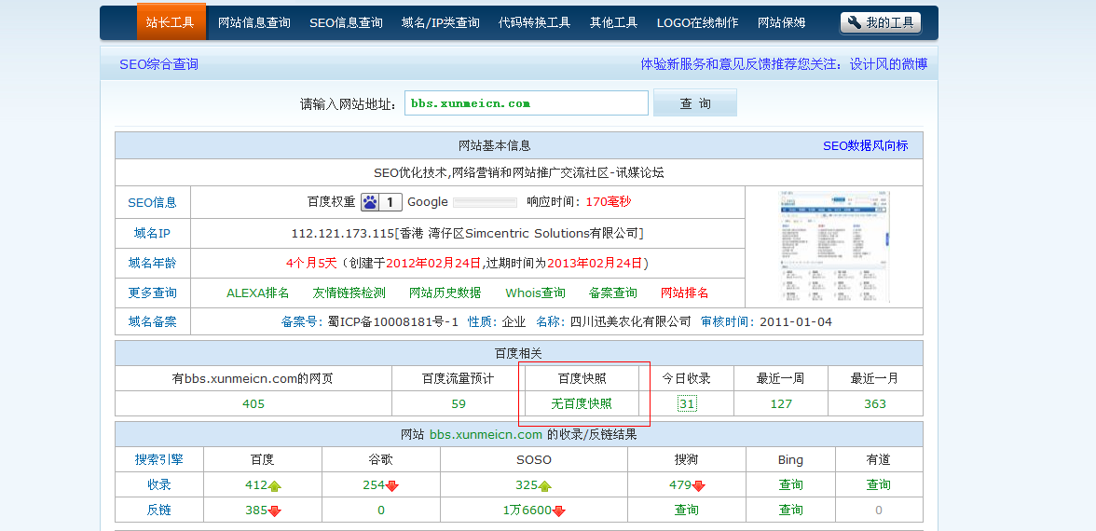1096x531 pixels.
Task: Focus the website address input field
Action: (x=527, y=103)
